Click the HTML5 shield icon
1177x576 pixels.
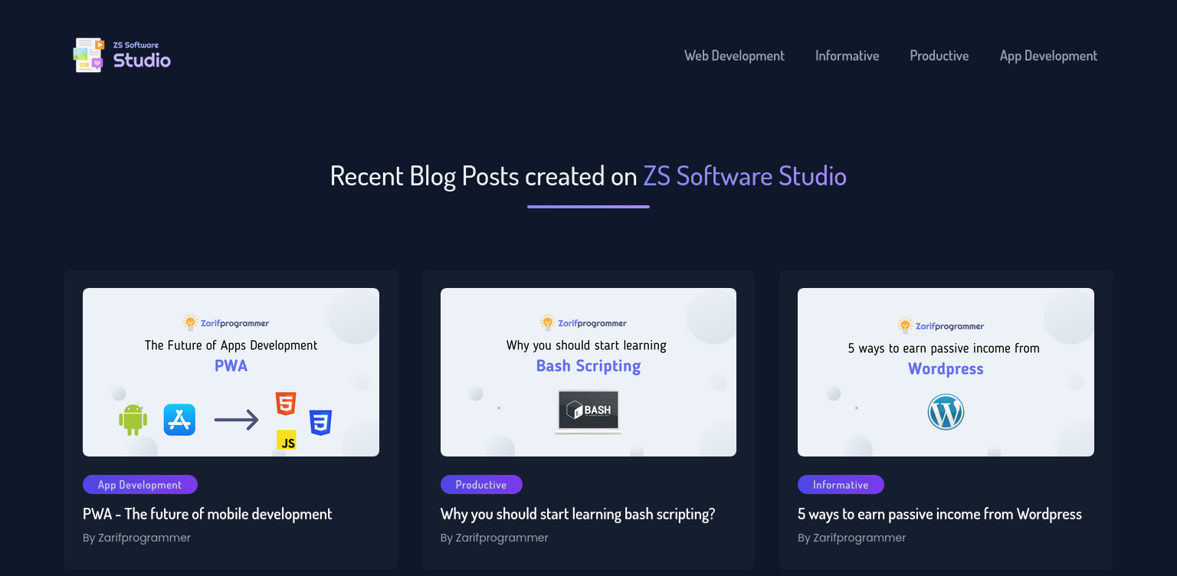pyautogui.click(x=286, y=404)
